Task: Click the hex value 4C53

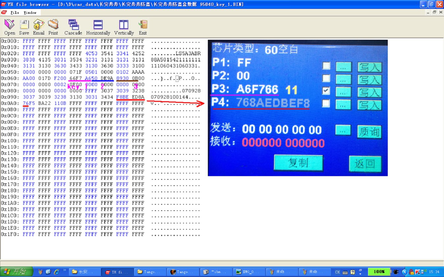Action: [91, 54]
